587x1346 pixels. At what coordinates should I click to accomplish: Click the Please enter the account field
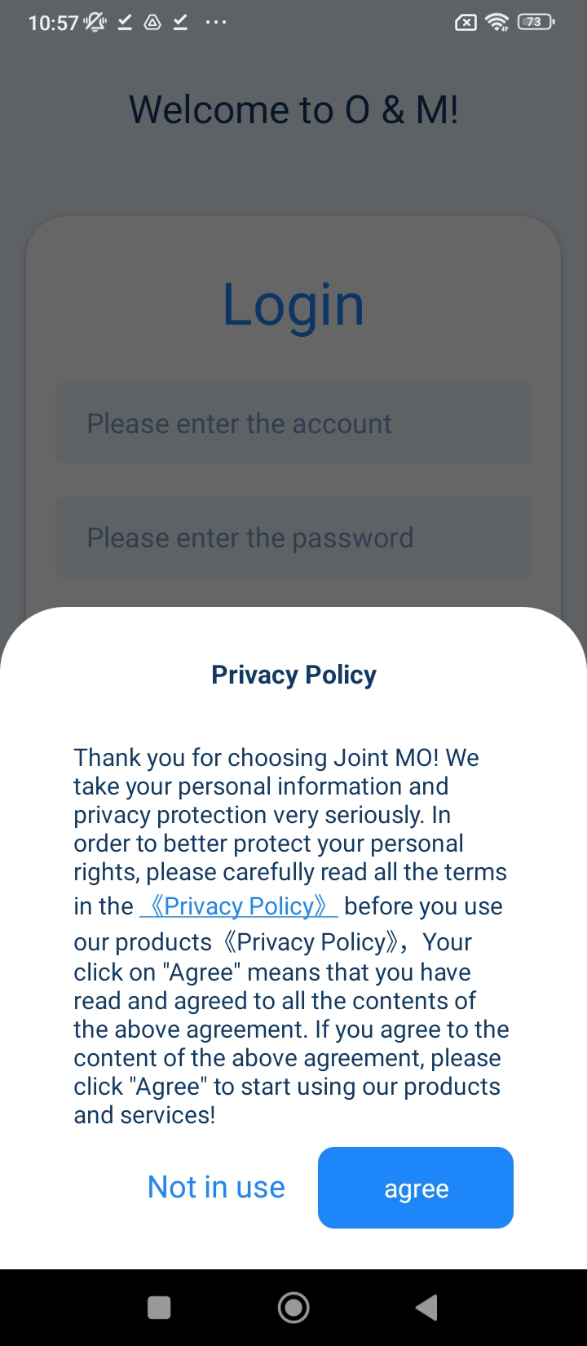pyautogui.click(x=293, y=423)
